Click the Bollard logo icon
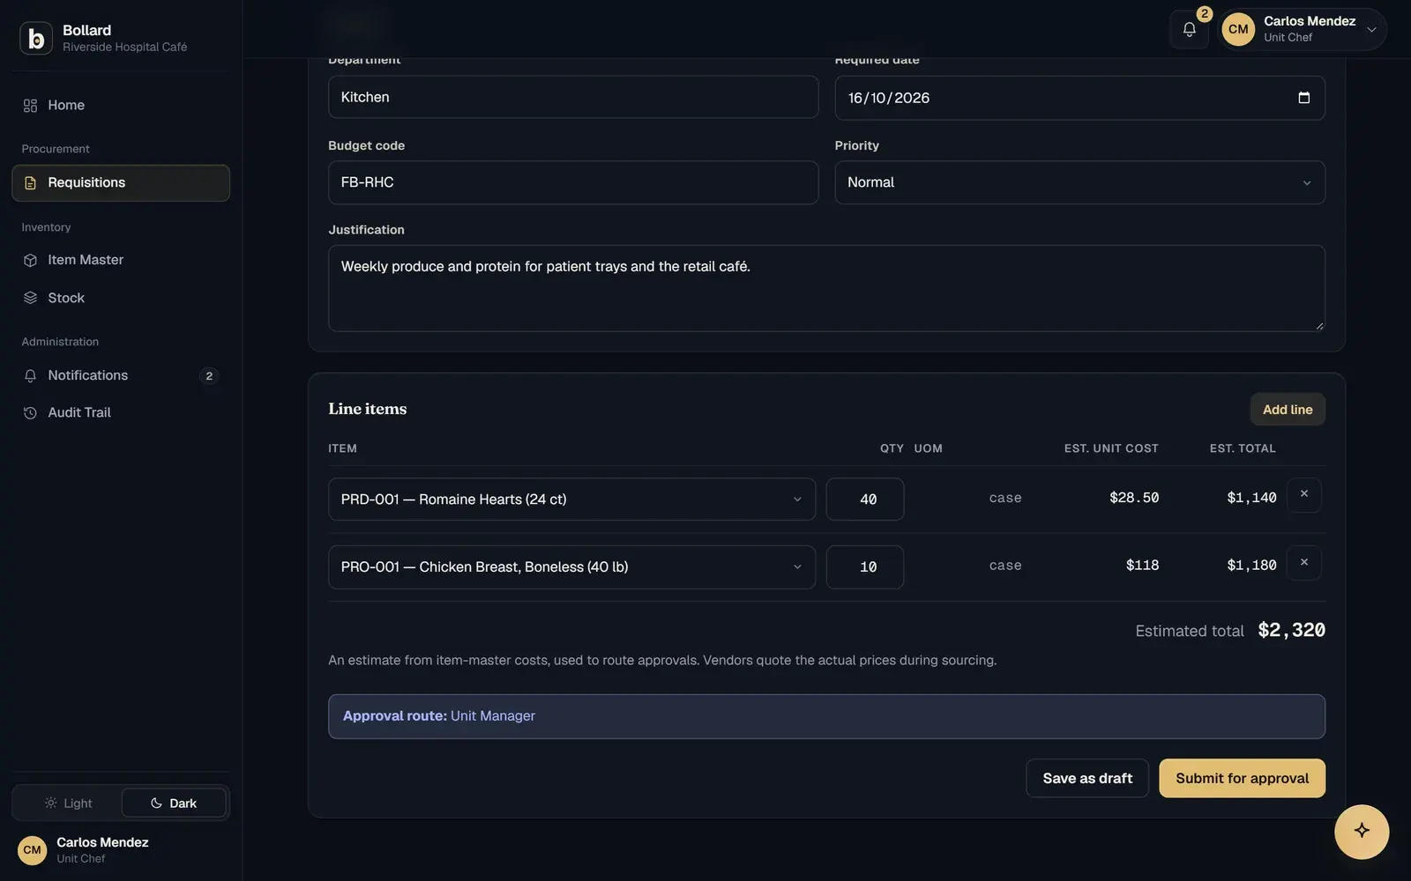This screenshot has width=1411, height=881. point(36,38)
